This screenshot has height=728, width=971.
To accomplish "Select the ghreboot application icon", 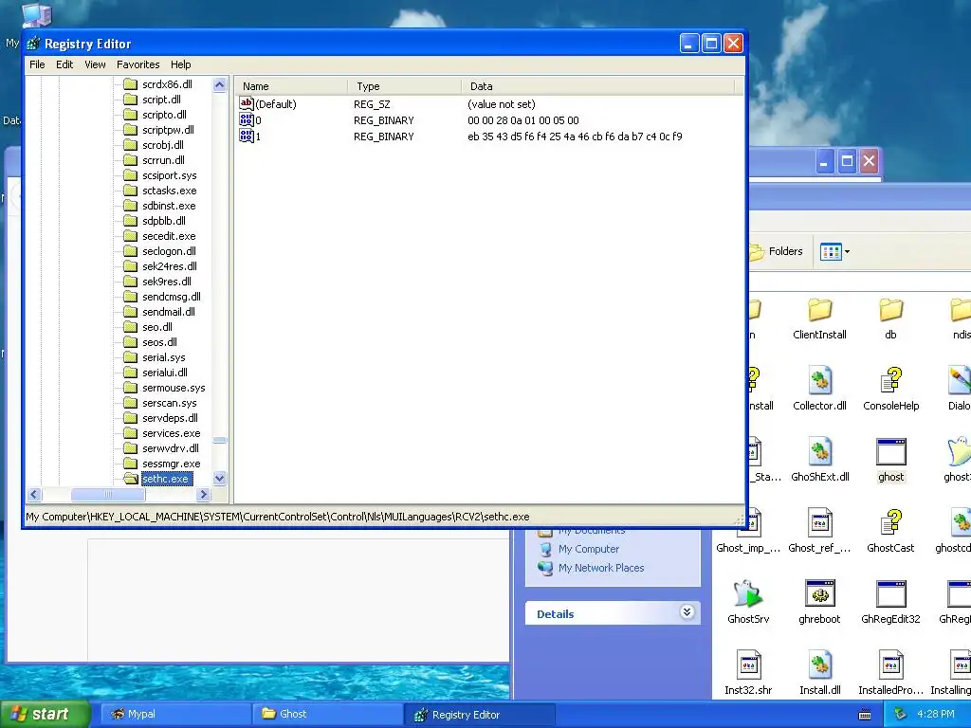I will [x=819, y=594].
